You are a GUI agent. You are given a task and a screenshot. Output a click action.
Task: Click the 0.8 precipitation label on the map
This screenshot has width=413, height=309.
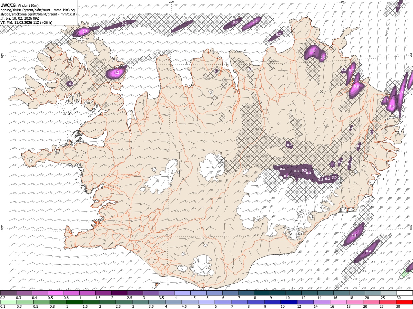(356, 86)
